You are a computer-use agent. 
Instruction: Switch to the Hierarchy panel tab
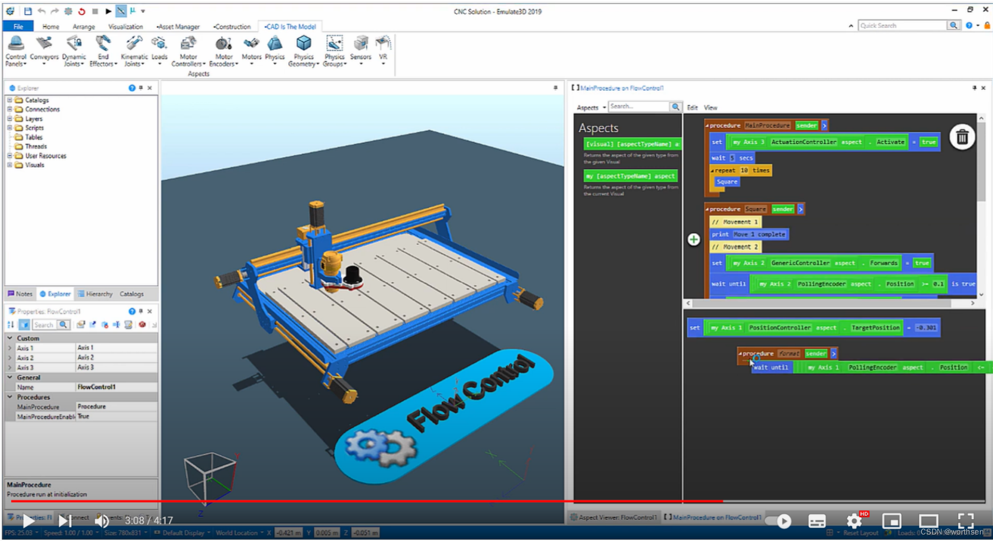(x=95, y=294)
